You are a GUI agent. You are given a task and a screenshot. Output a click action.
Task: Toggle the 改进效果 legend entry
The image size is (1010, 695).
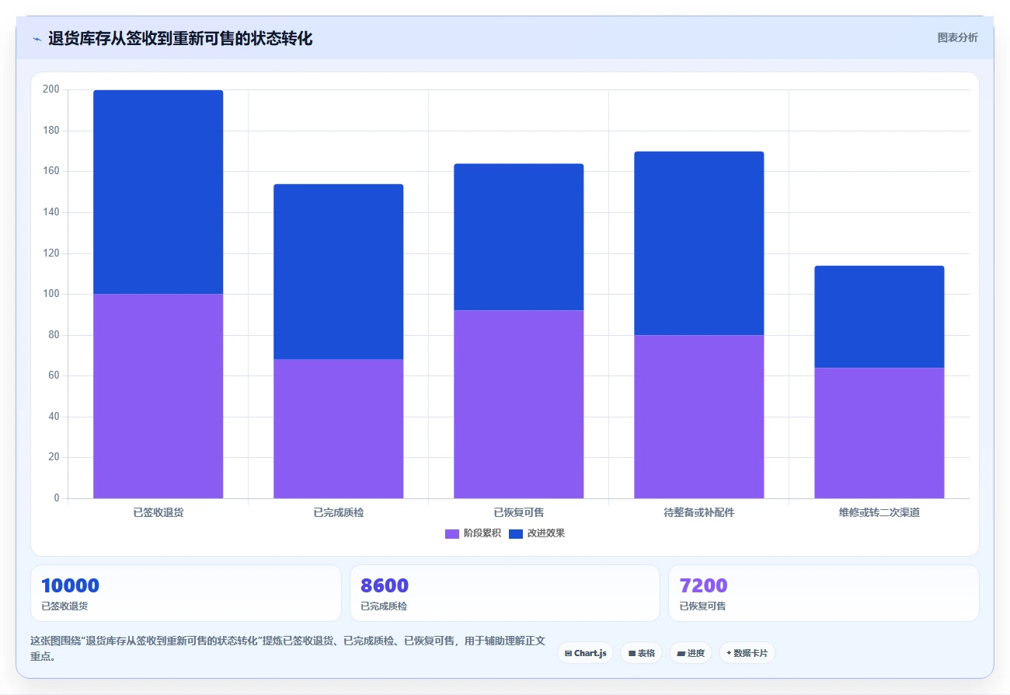[x=537, y=533]
